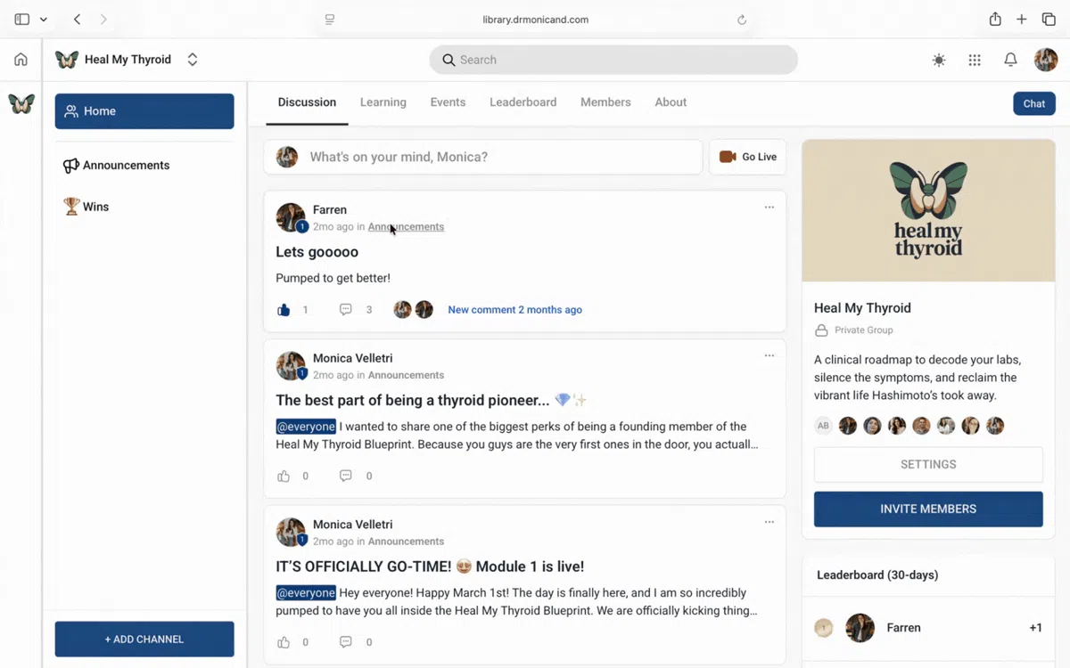Open comments icon on Farren's post
Viewport: 1070px width, 668px height.
346,310
